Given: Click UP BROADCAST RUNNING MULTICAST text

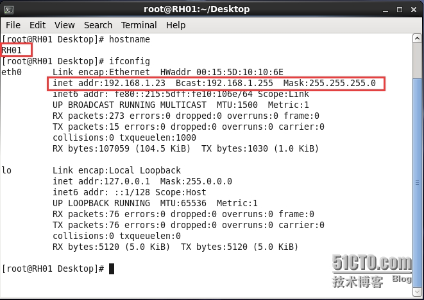Looking at the screenshot, I should (130, 105).
